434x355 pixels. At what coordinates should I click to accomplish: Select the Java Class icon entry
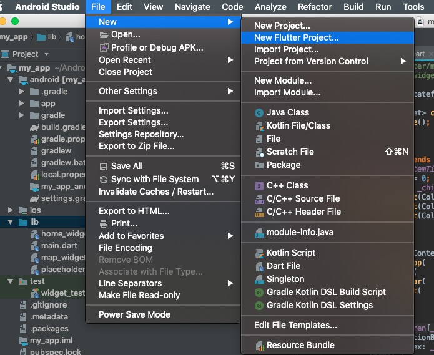[x=259, y=113]
